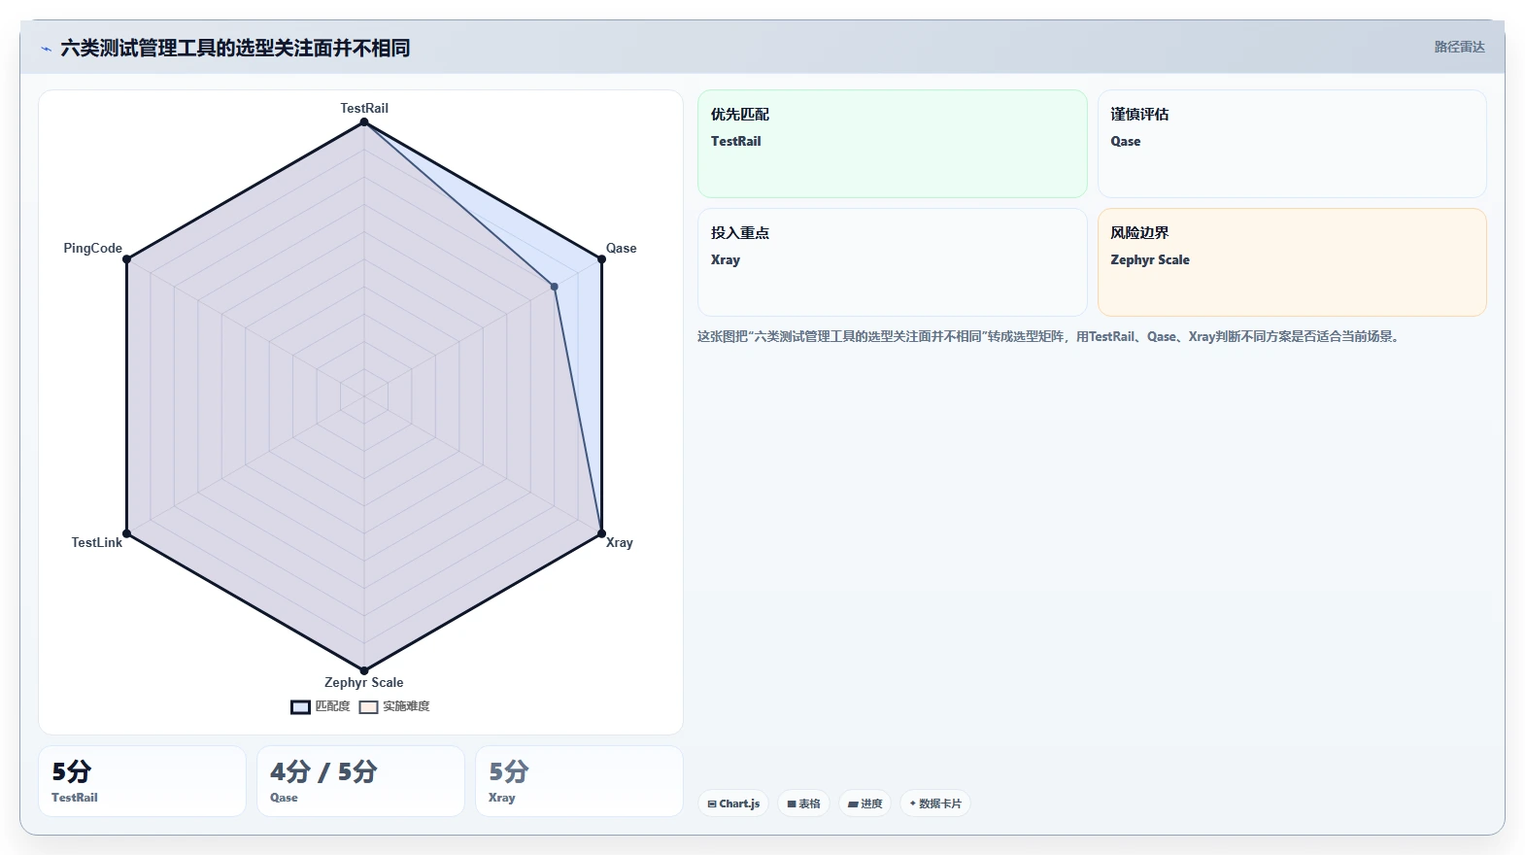
Task: Click the TestRail axis label
Action: [364, 108]
